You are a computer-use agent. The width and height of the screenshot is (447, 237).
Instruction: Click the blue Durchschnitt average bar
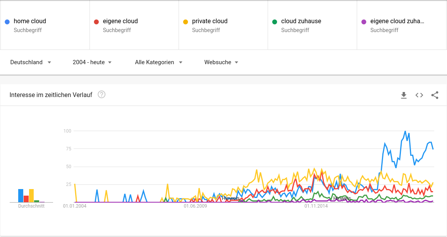coord(21,196)
